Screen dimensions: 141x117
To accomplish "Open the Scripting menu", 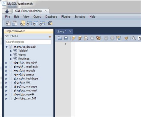I will click(x=80, y=17).
